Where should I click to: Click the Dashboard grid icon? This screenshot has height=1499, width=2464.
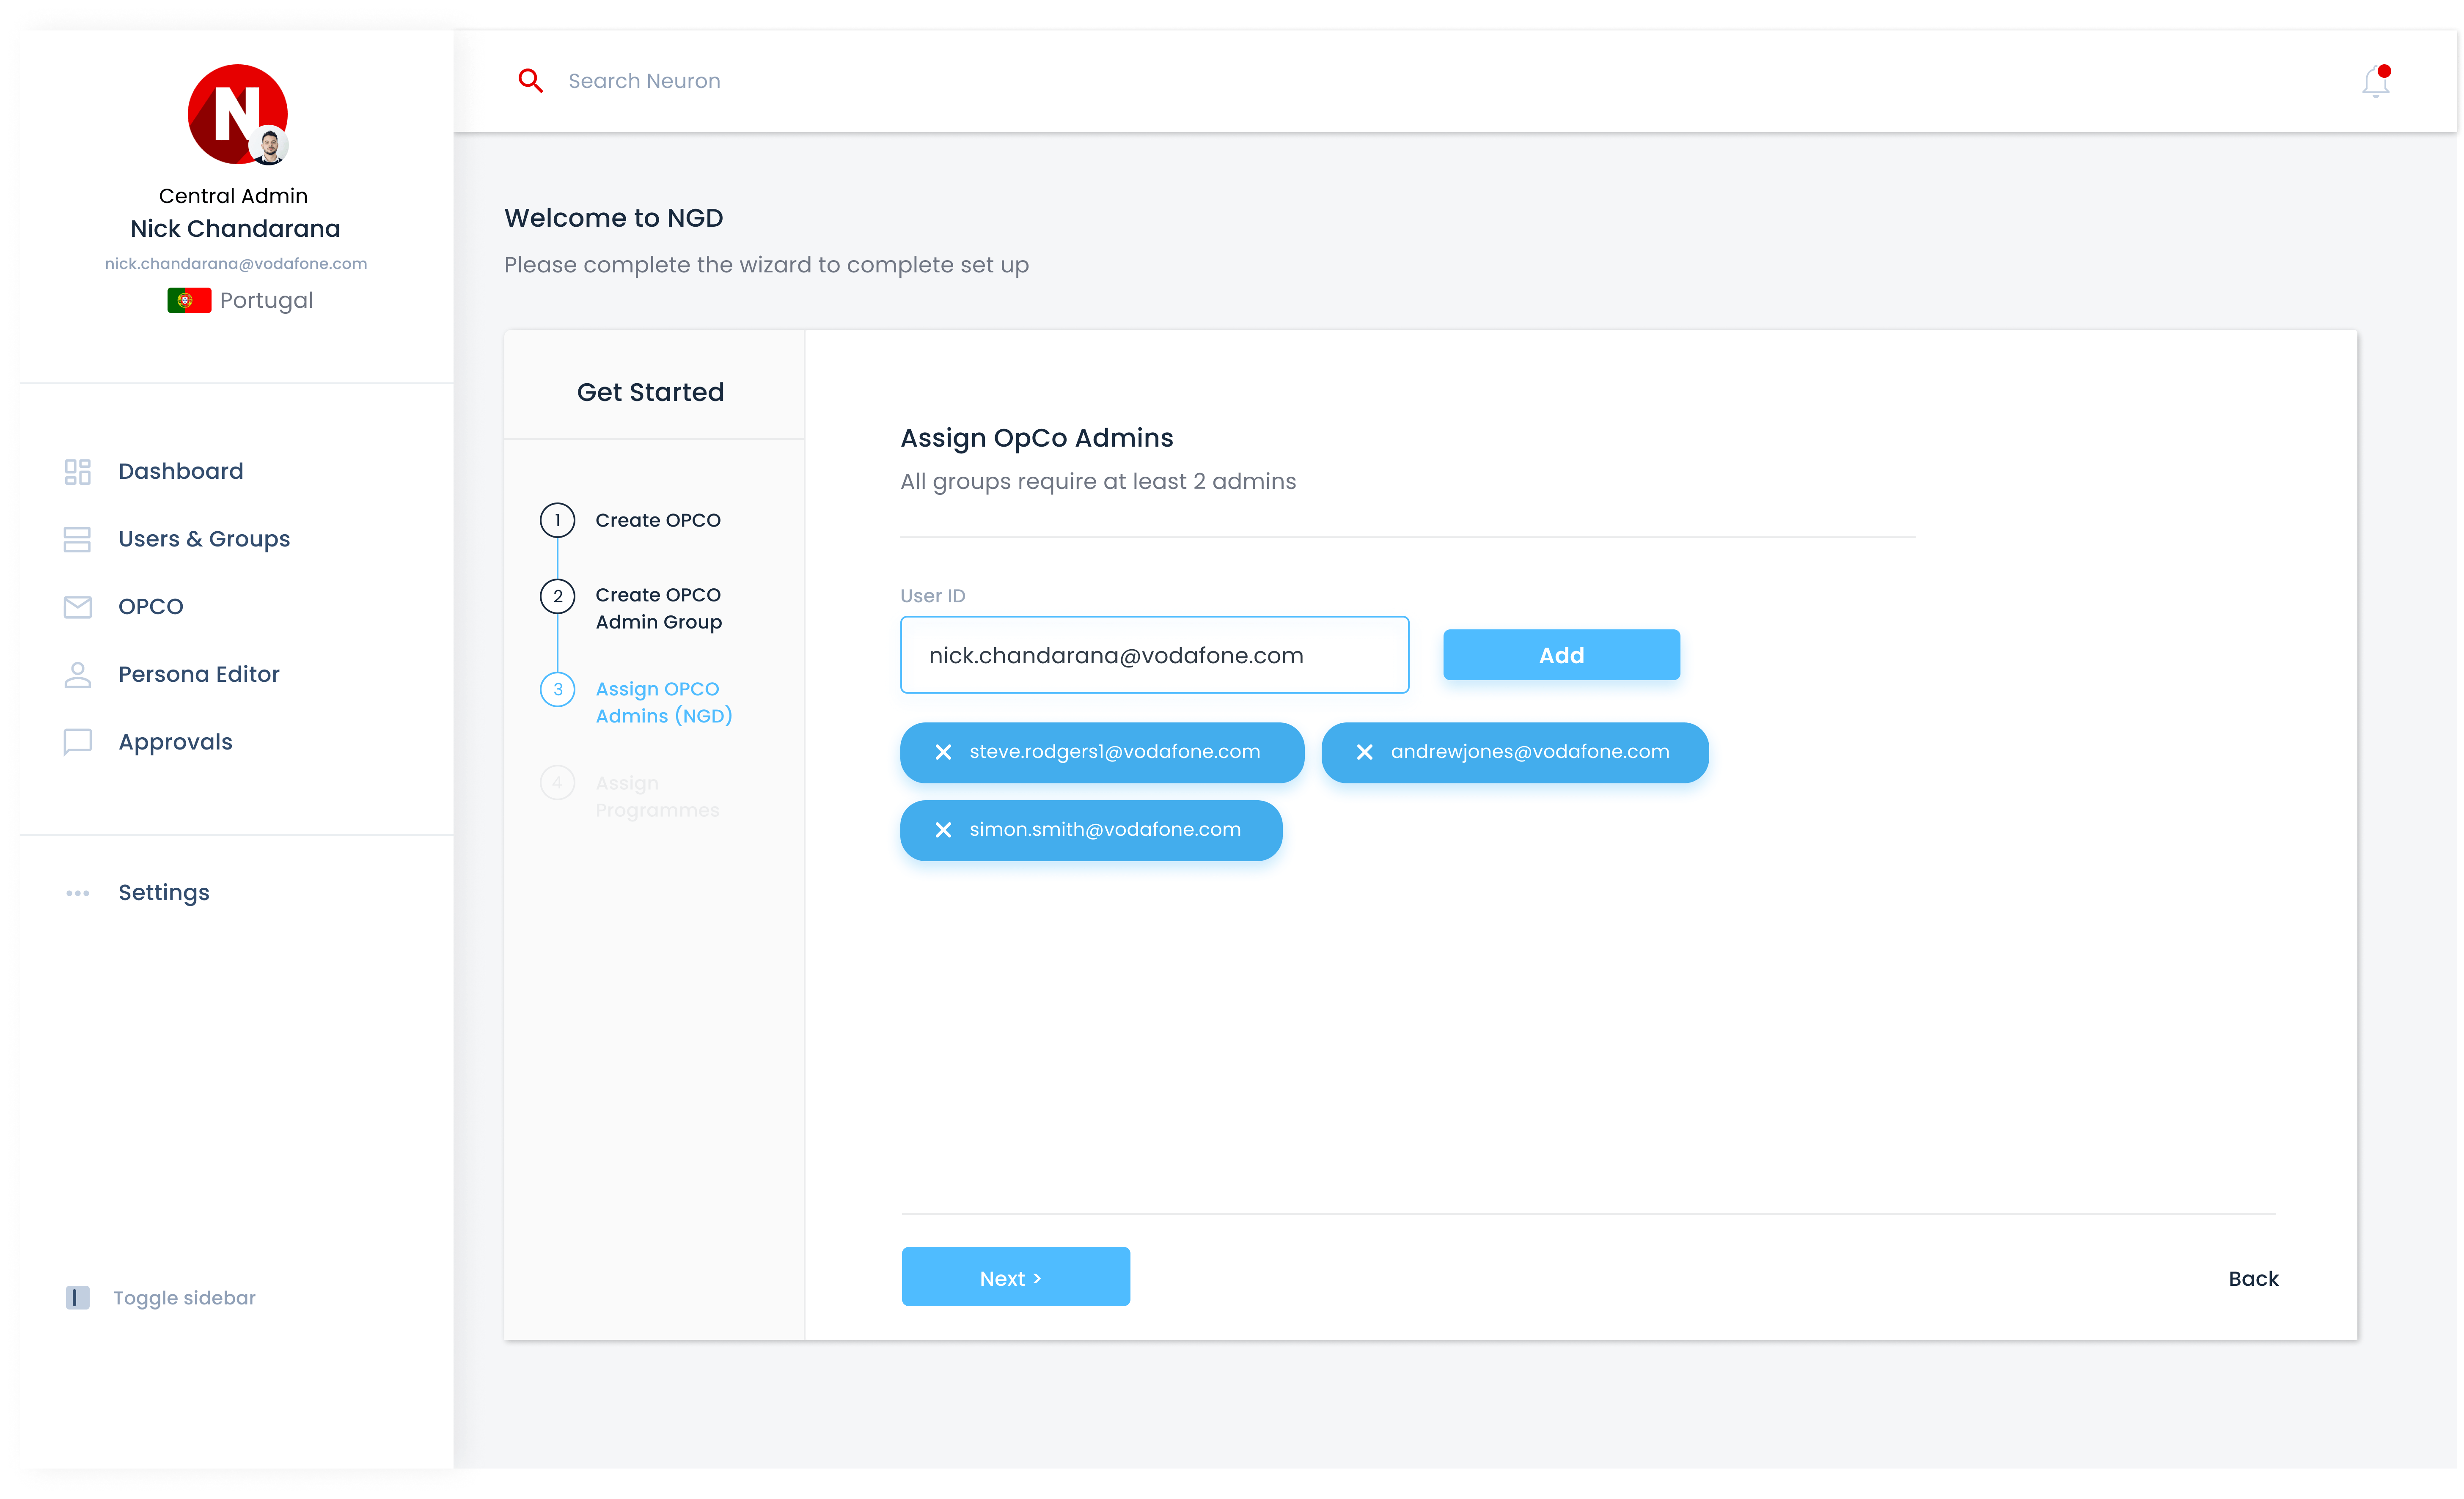[78, 471]
